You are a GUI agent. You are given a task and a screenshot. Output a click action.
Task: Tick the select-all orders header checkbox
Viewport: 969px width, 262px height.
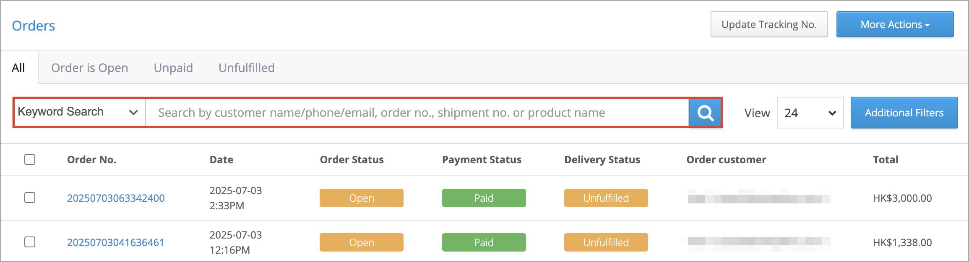click(x=30, y=159)
